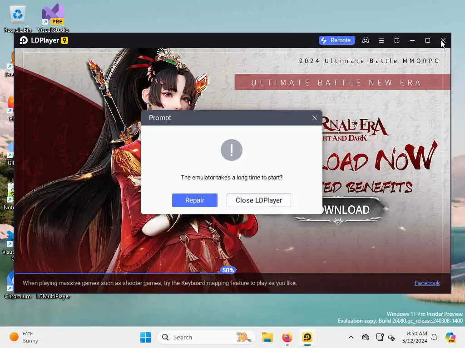Click the exclamation warning icon in Prompt

(232, 150)
